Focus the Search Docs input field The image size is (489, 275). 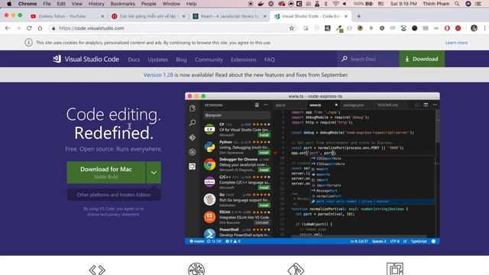(368, 59)
